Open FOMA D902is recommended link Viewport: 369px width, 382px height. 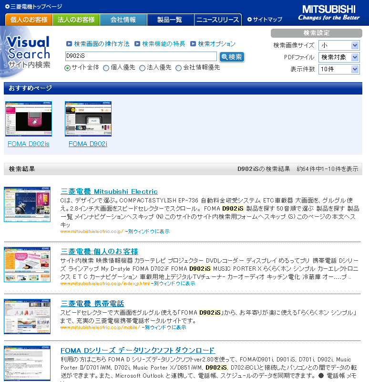[29, 144]
